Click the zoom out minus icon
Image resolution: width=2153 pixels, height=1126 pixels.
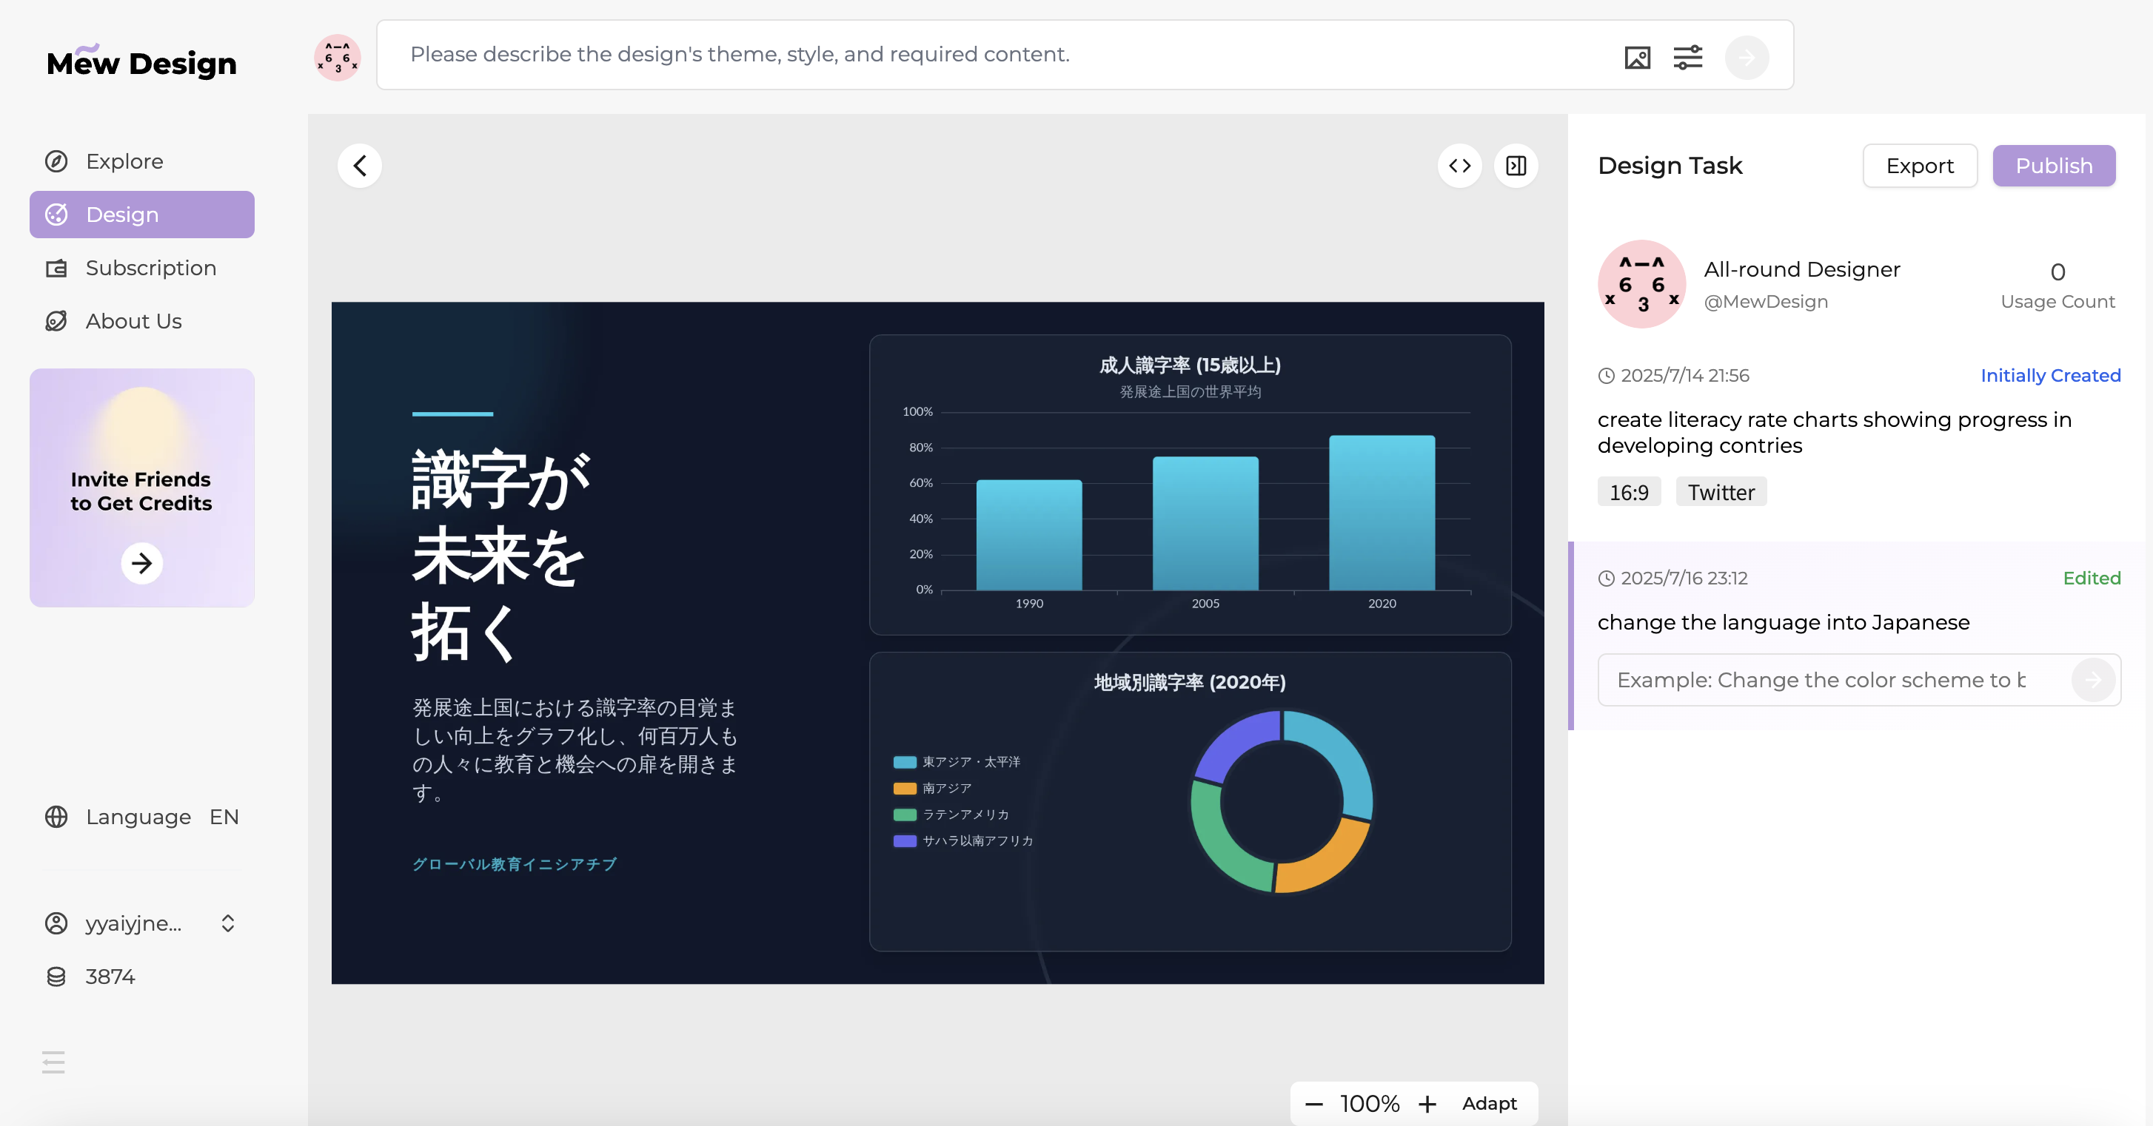click(1314, 1105)
